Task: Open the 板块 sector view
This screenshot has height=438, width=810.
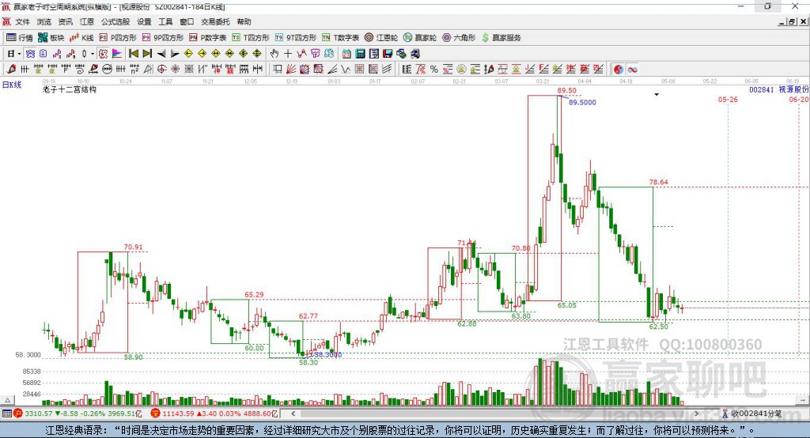Action: tap(51, 38)
